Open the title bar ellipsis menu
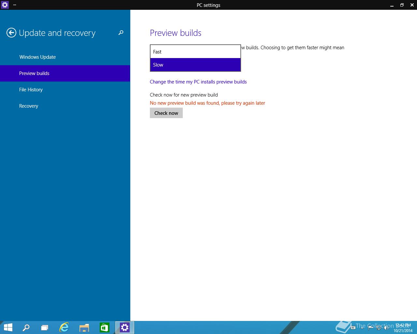417x334 pixels. (15, 5)
